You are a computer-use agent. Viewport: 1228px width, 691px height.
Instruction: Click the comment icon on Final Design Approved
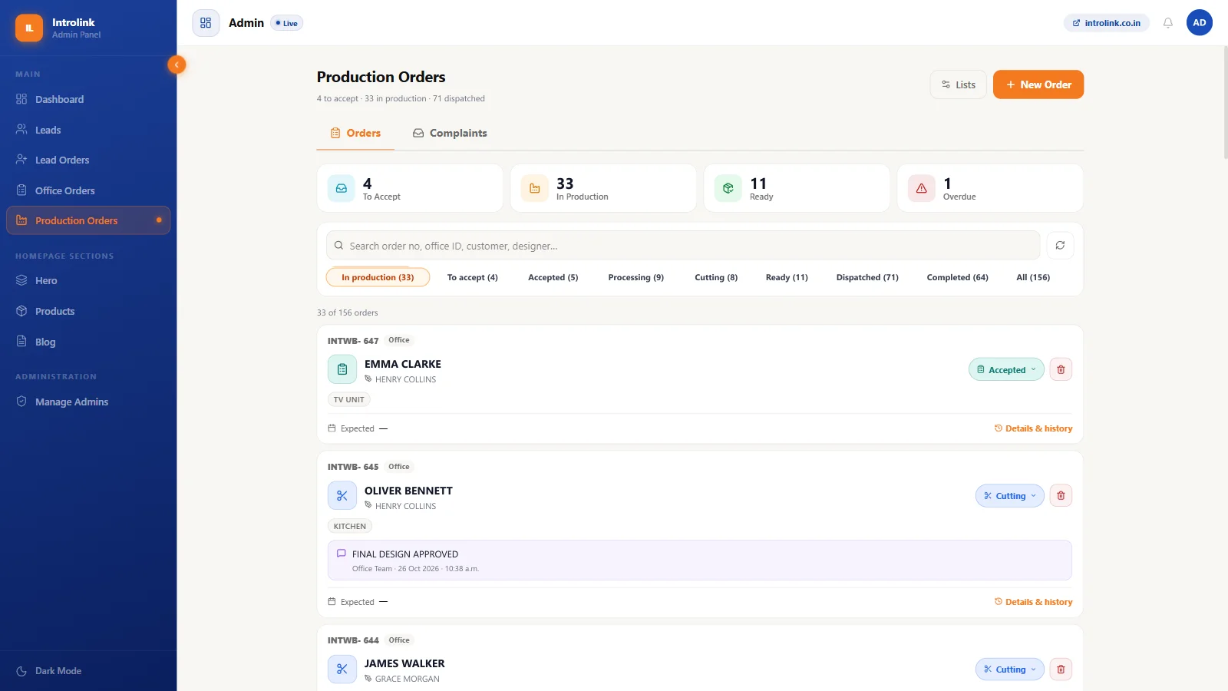(342, 554)
